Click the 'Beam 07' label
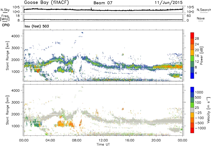Image resolution: width=211 pixels, height=146 pixels. [x=103, y=3]
